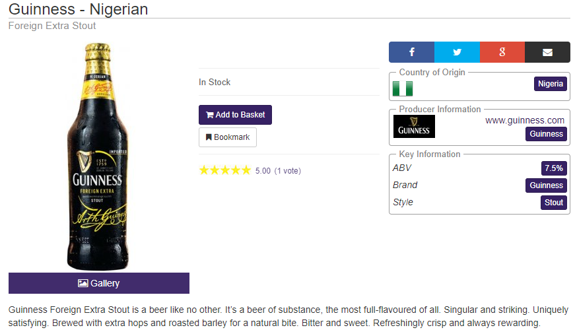Screen dimensions: 575x334
Task: Click the Guinness bottle product image
Action: [99, 157]
